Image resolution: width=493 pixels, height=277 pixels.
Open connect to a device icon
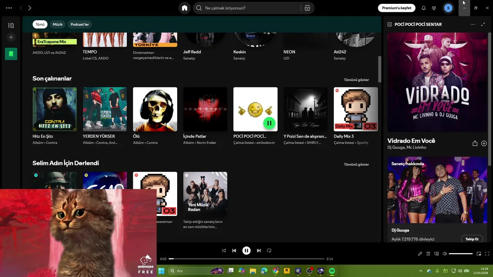tap(436, 254)
